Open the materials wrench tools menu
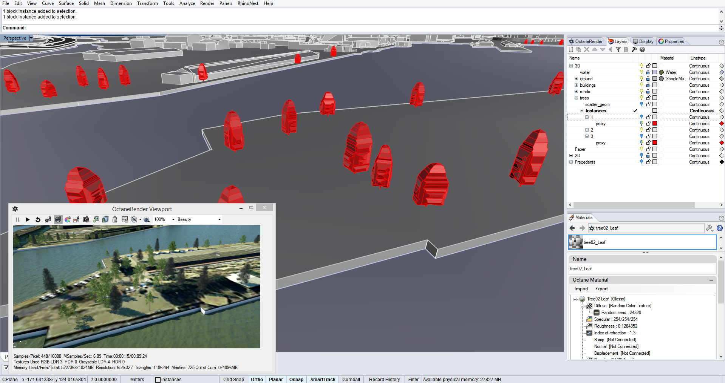This screenshot has height=383, width=725. 710,228
